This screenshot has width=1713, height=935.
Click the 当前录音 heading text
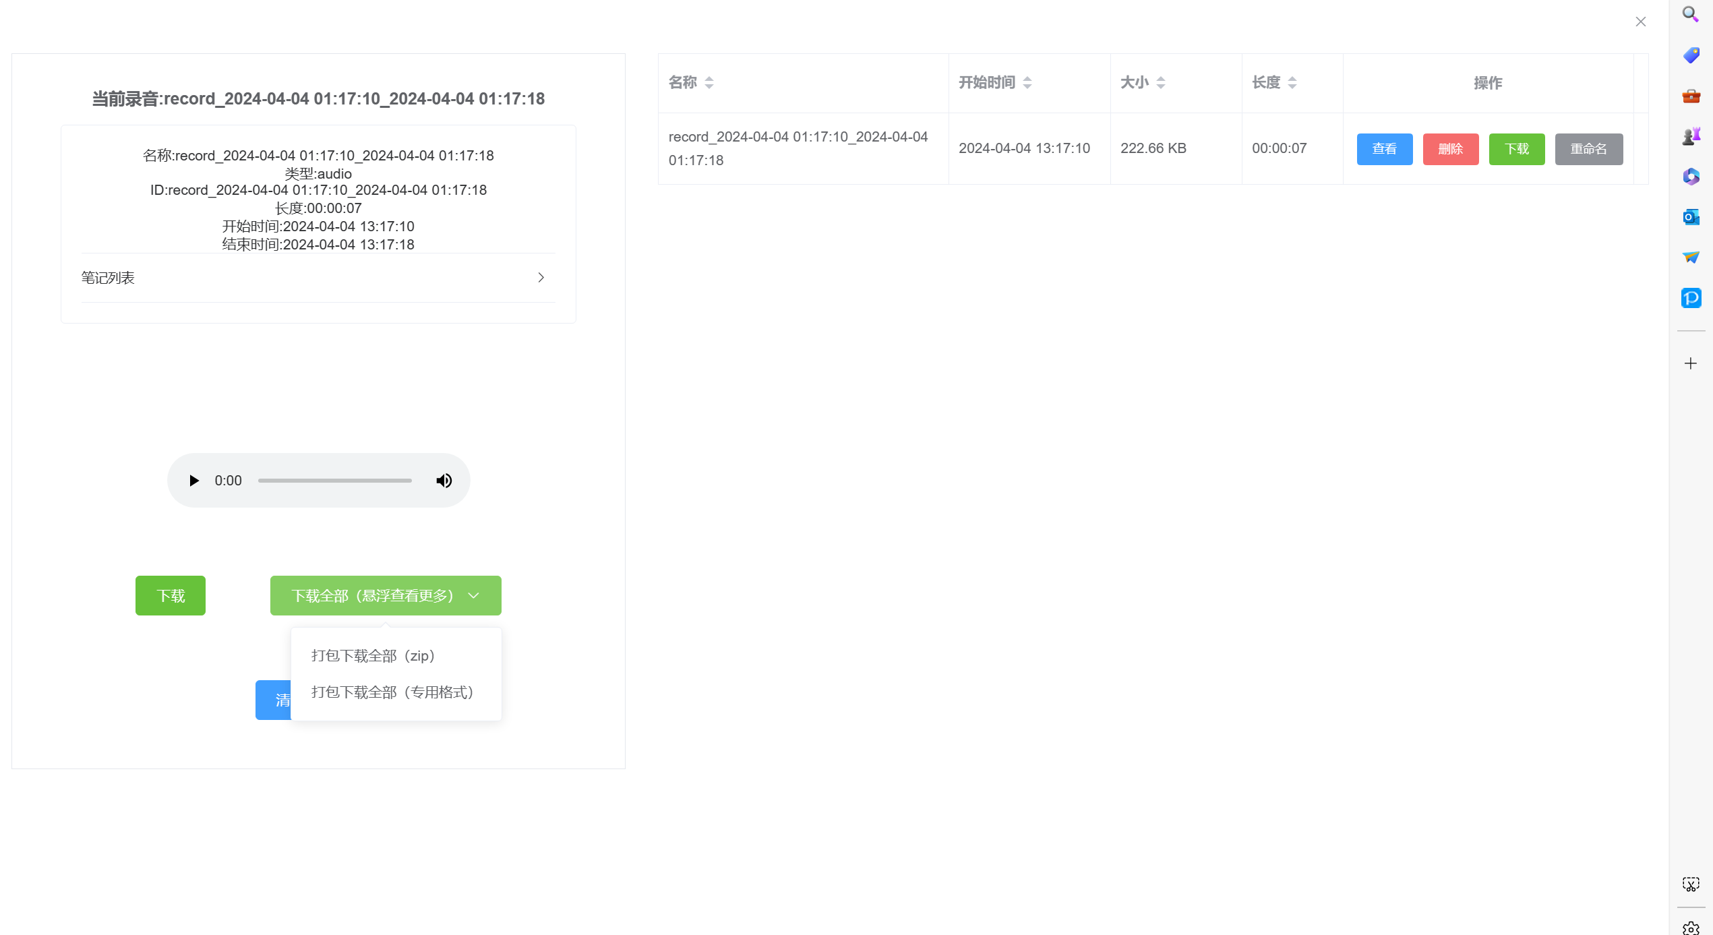[318, 99]
